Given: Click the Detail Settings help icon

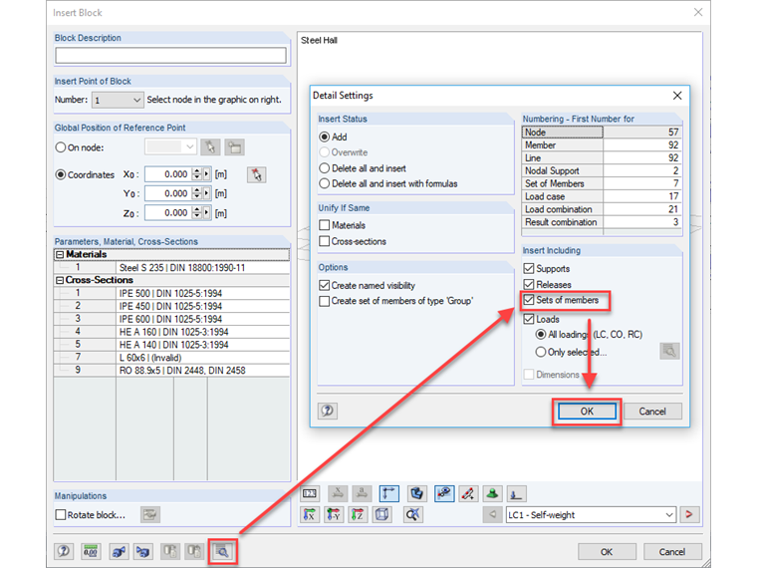Looking at the screenshot, I should tap(328, 411).
